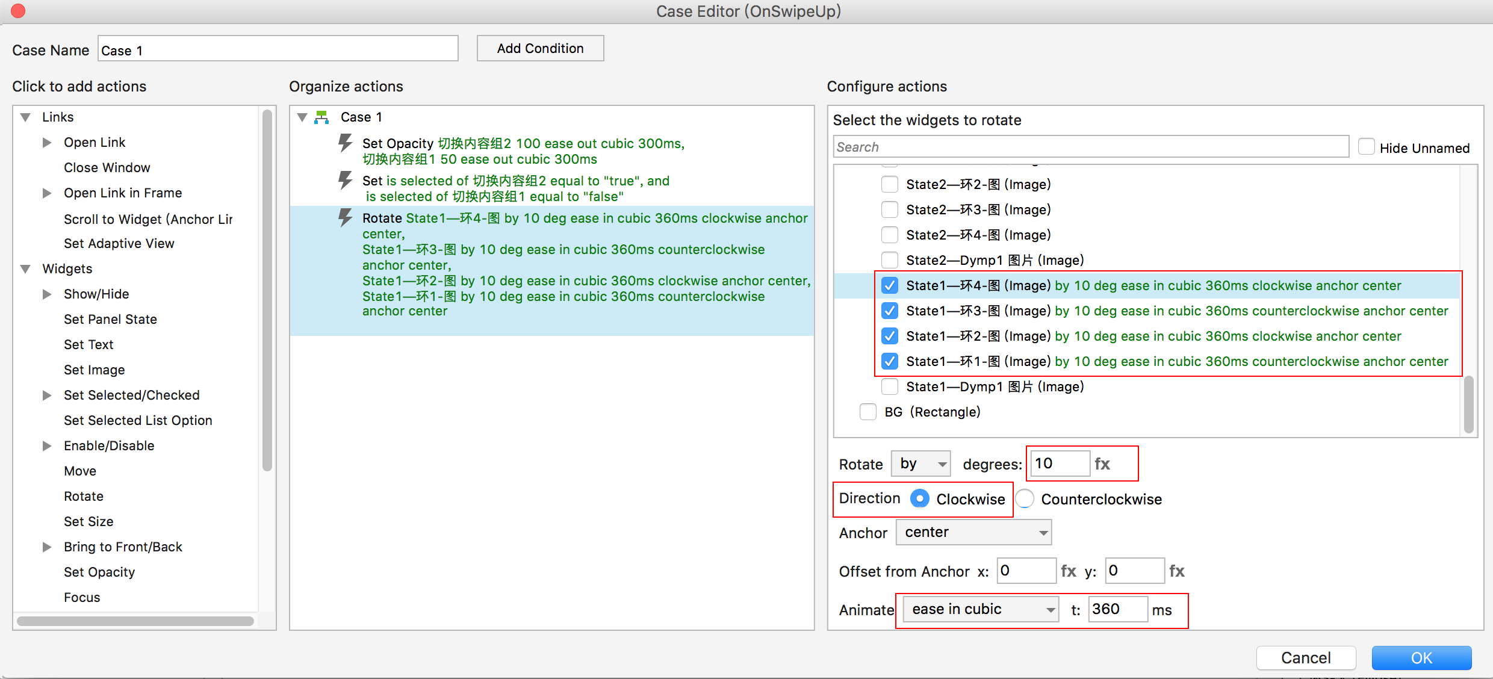Open the ease in cubic animation dropdown

coord(981,610)
